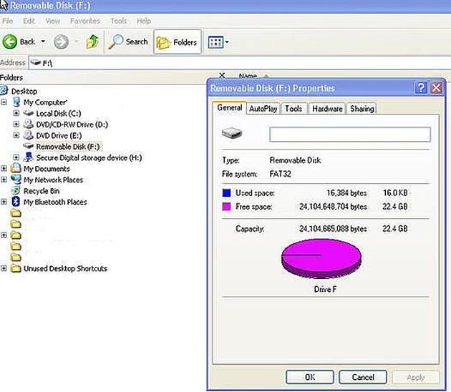The image size is (451, 392).
Task: Expand the My Bluetooth Places node
Action: (4, 202)
